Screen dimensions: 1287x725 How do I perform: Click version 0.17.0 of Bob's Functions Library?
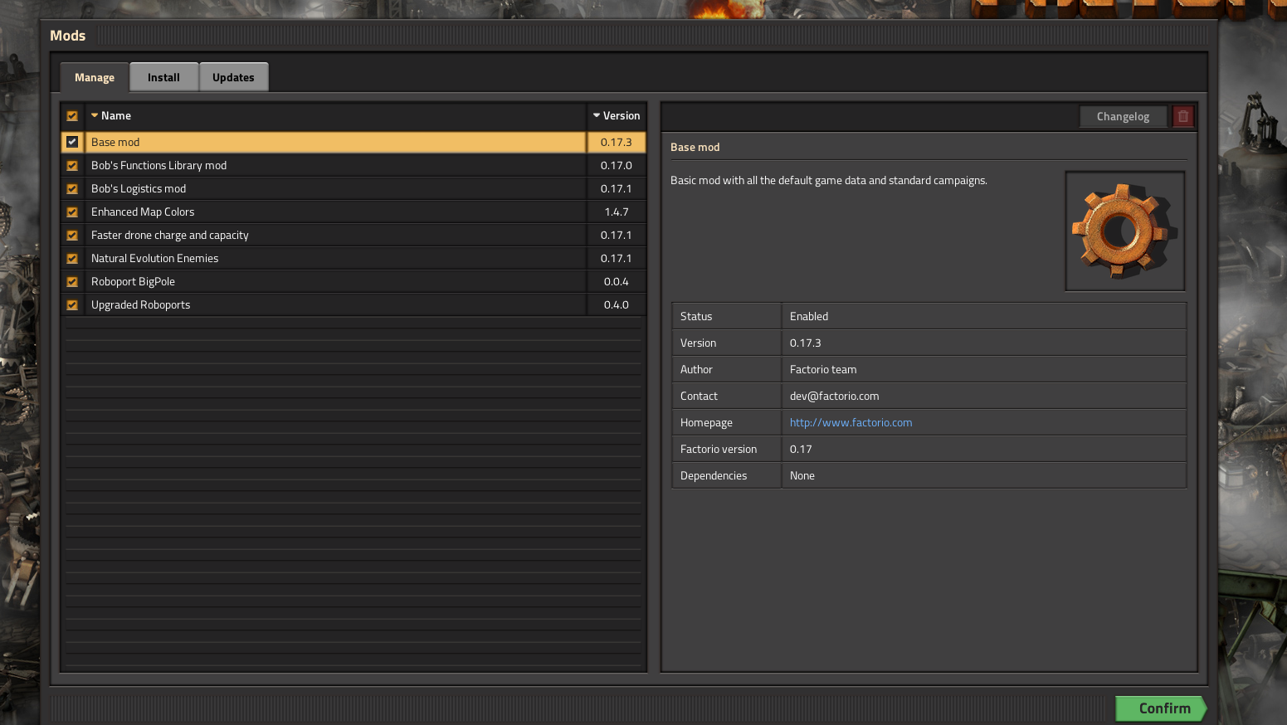[617, 165]
